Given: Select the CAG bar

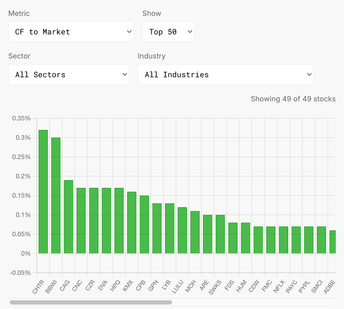Looking at the screenshot, I should pos(68,217).
